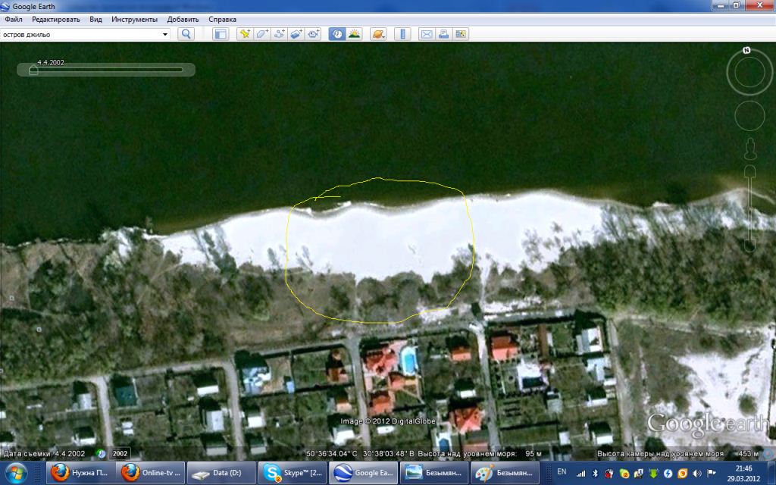This screenshot has height=485, width=776.
Task: Open the Инструменты menu
Action: [x=134, y=19]
